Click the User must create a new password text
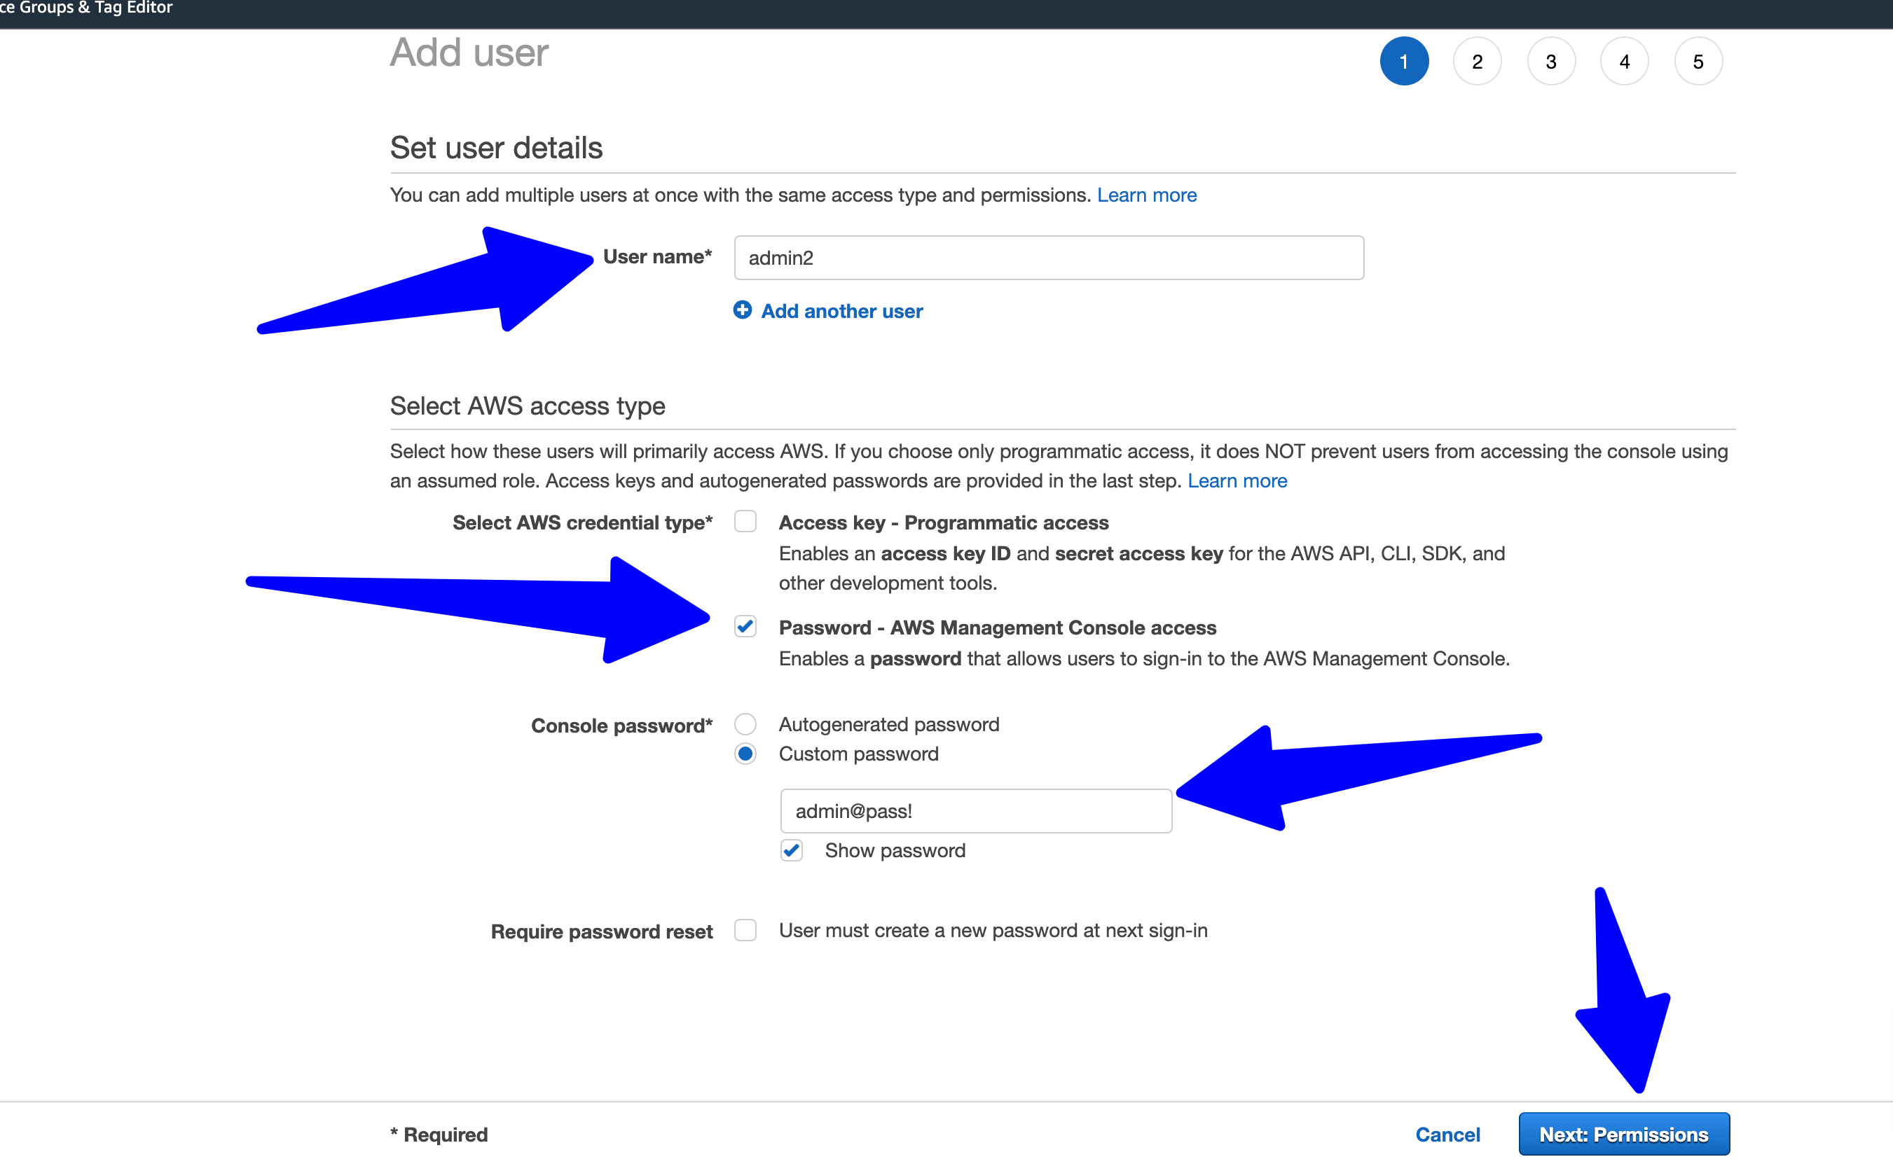This screenshot has height=1157, width=1893. click(993, 930)
